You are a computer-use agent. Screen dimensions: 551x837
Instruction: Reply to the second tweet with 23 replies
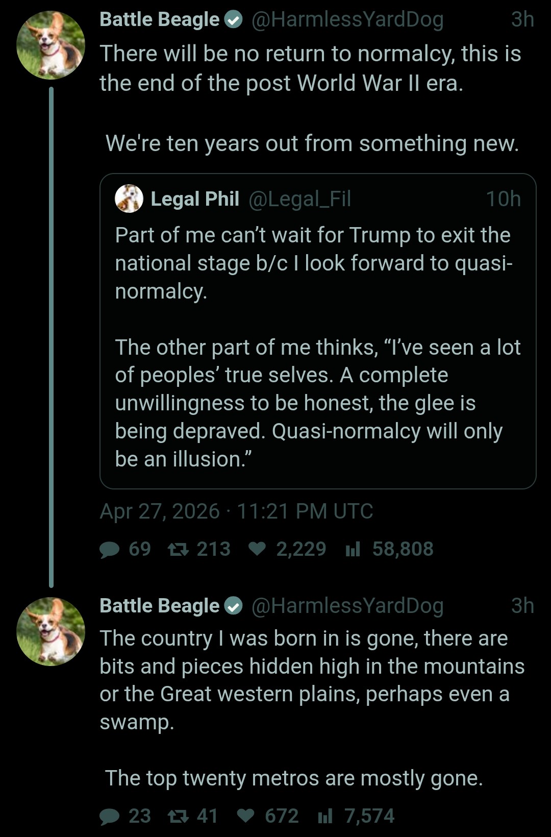click(x=110, y=817)
